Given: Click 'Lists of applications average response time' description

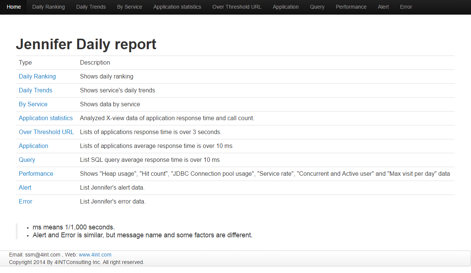Looking at the screenshot, I should click(156, 146).
